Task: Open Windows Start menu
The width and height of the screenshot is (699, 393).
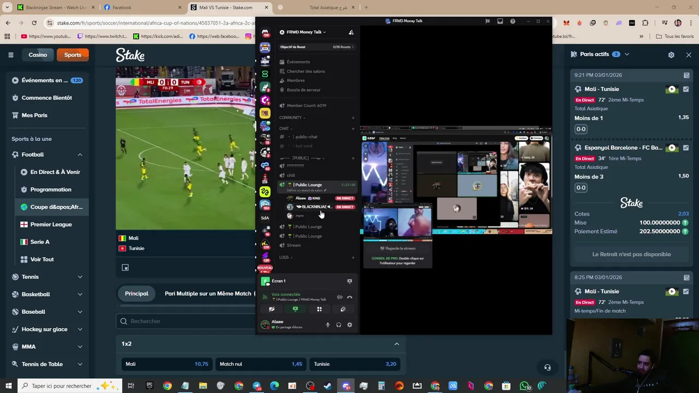Action: click(8, 386)
